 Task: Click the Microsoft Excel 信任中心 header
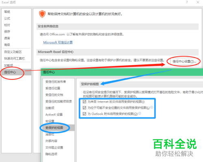click(117, 52)
